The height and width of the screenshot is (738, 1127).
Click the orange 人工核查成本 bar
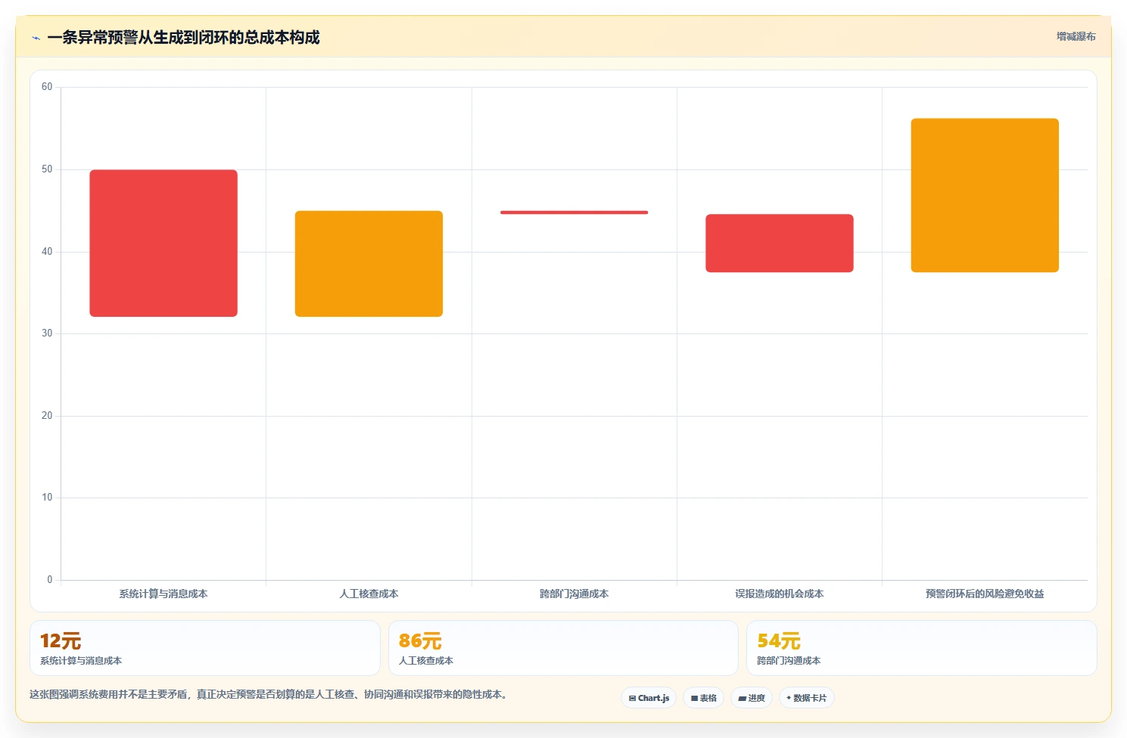pyautogui.click(x=369, y=264)
